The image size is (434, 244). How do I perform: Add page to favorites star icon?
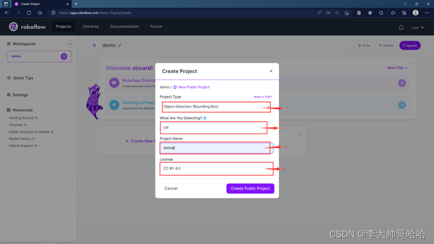[x=346, y=13]
